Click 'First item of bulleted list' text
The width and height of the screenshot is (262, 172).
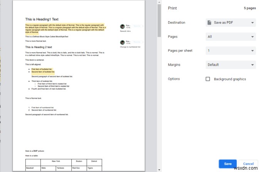click(42, 69)
